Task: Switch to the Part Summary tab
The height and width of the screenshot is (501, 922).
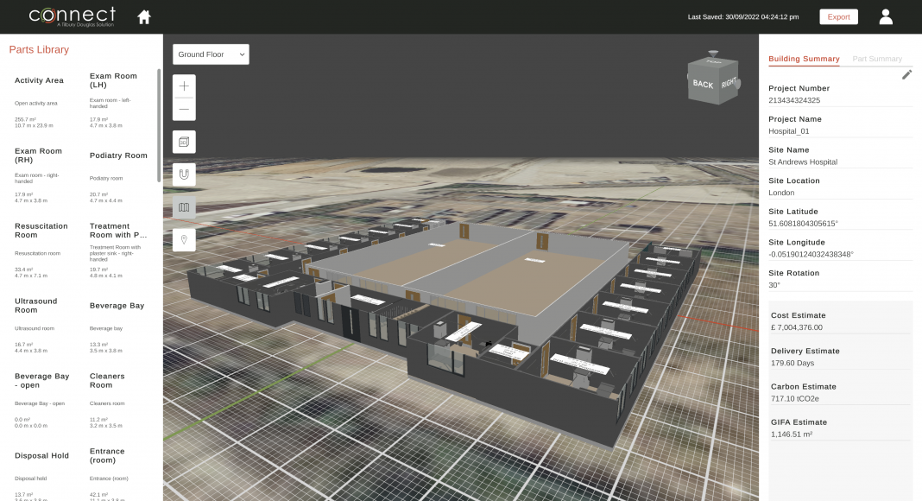Action: 876,59
